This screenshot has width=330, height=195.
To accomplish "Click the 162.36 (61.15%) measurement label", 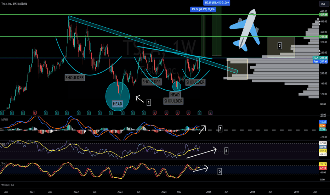I will click(203, 9).
